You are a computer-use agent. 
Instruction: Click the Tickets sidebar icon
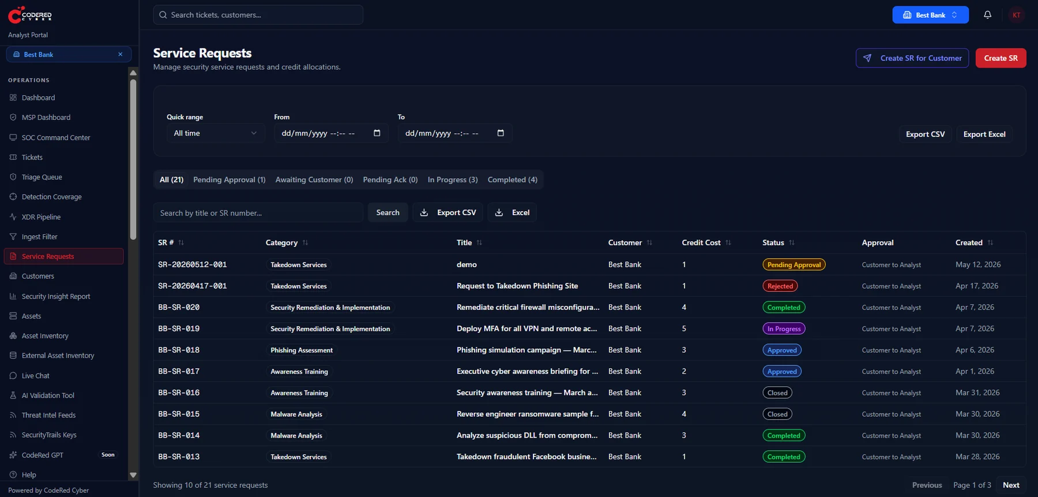coord(13,157)
